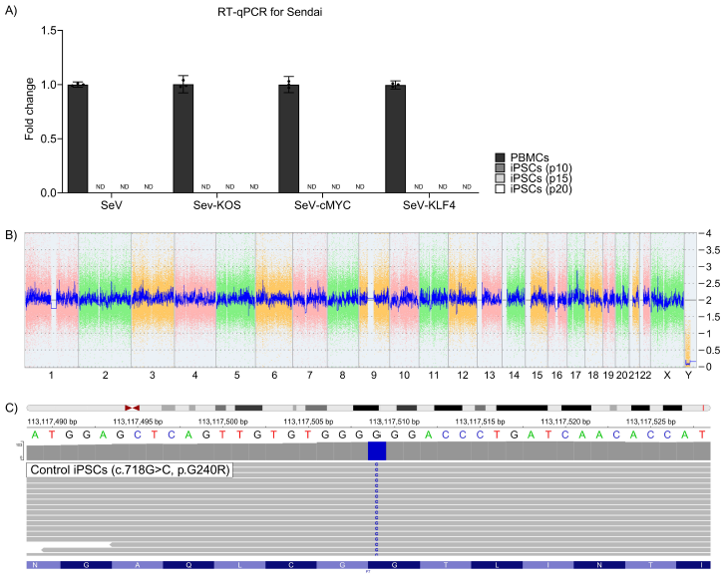Image resolution: width=724 pixels, height=580 pixels.
Task: Click the iPSCs (p10) legend square
Action: coord(503,167)
